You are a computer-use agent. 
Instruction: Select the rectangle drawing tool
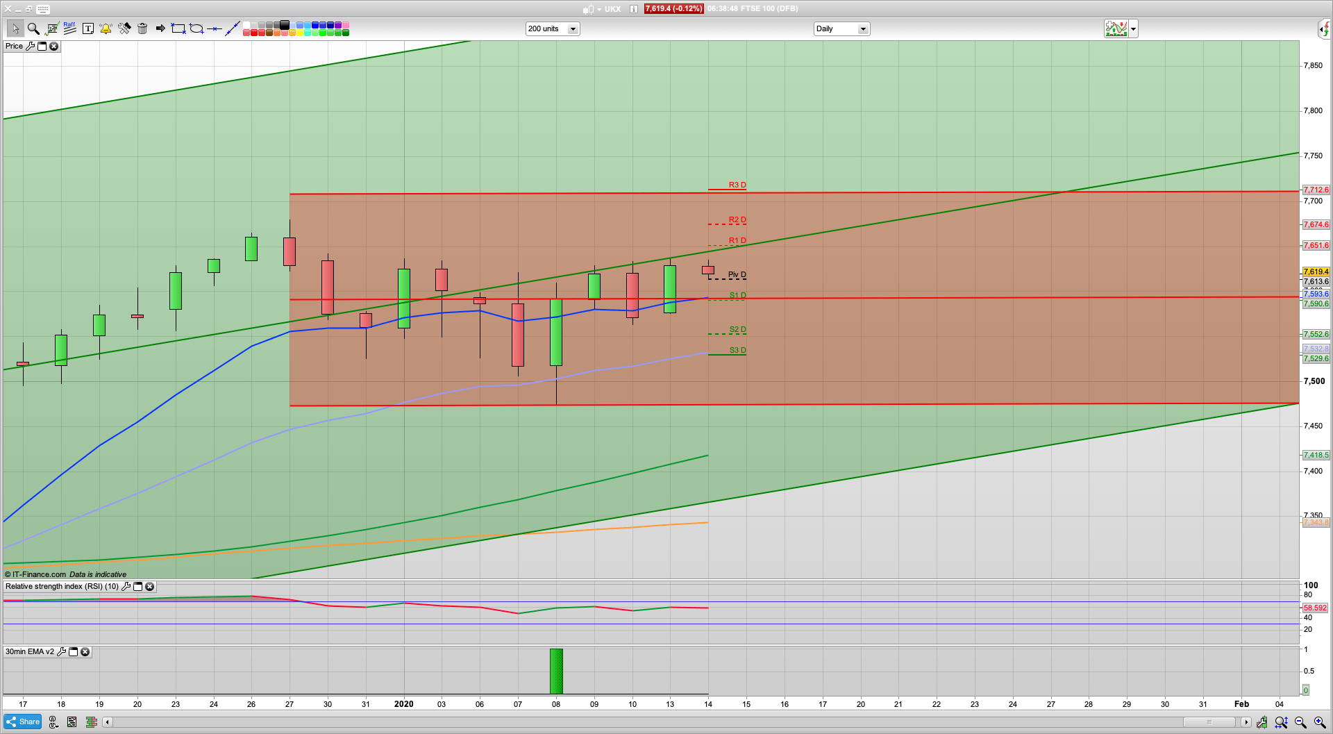178,28
